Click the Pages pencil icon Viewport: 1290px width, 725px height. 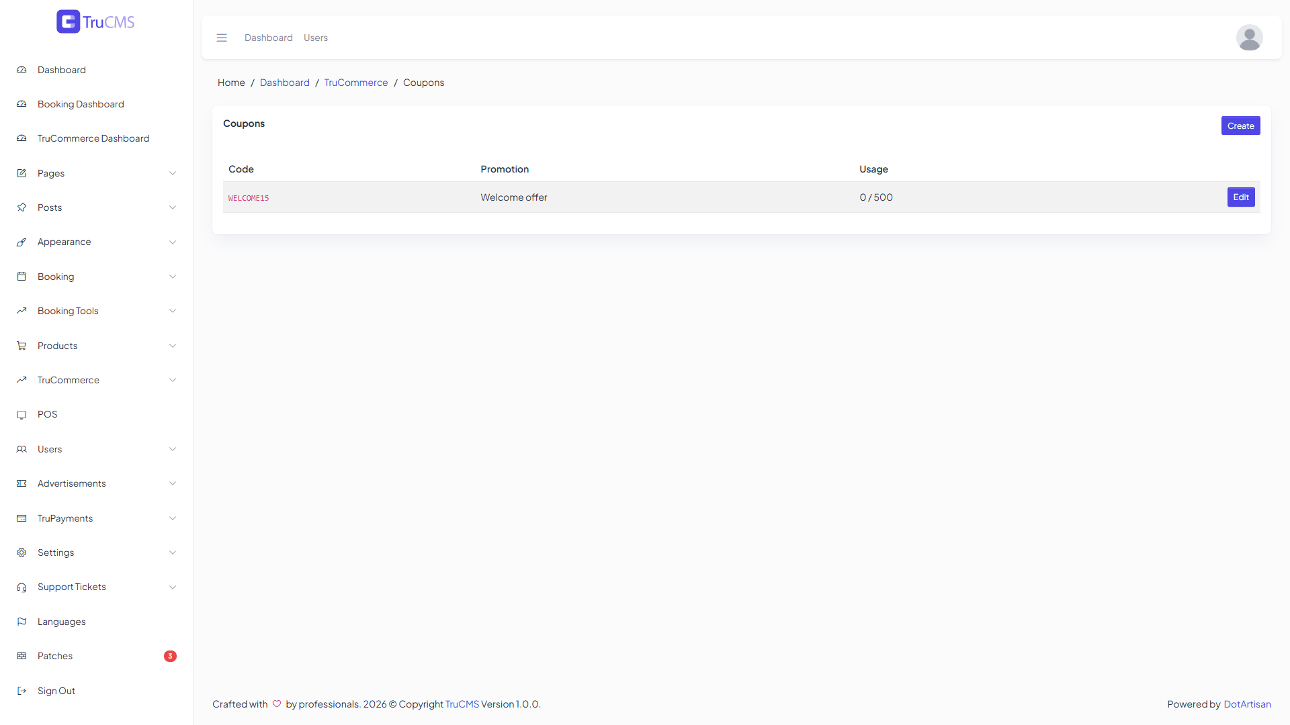coord(21,173)
